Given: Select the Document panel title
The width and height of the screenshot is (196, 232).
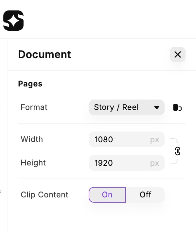Looking at the screenshot, I should pyautogui.click(x=45, y=54).
